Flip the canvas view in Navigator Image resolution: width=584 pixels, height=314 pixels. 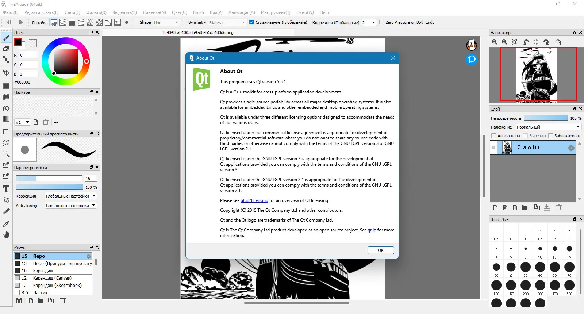[x=558, y=42]
